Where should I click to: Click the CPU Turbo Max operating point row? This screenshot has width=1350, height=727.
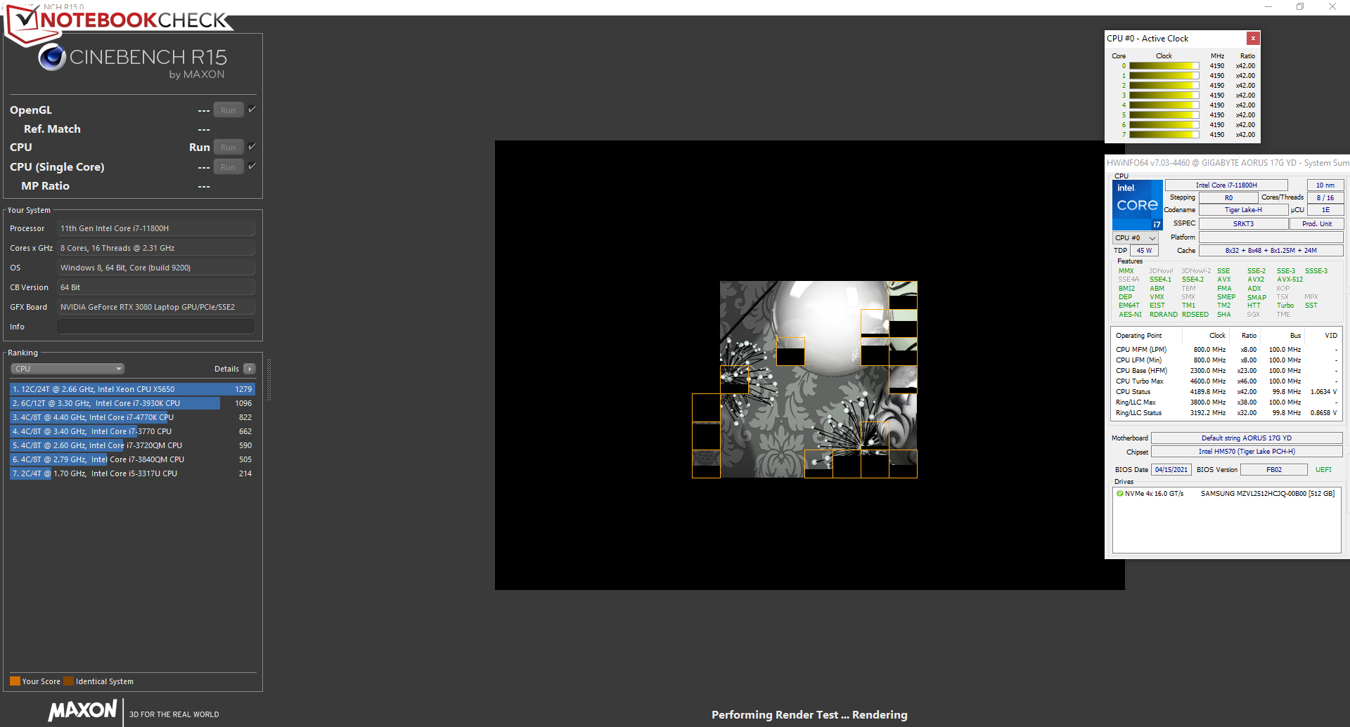tap(1226, 381)
